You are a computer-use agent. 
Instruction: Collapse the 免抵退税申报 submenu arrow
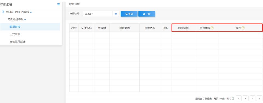coord(25,20)
